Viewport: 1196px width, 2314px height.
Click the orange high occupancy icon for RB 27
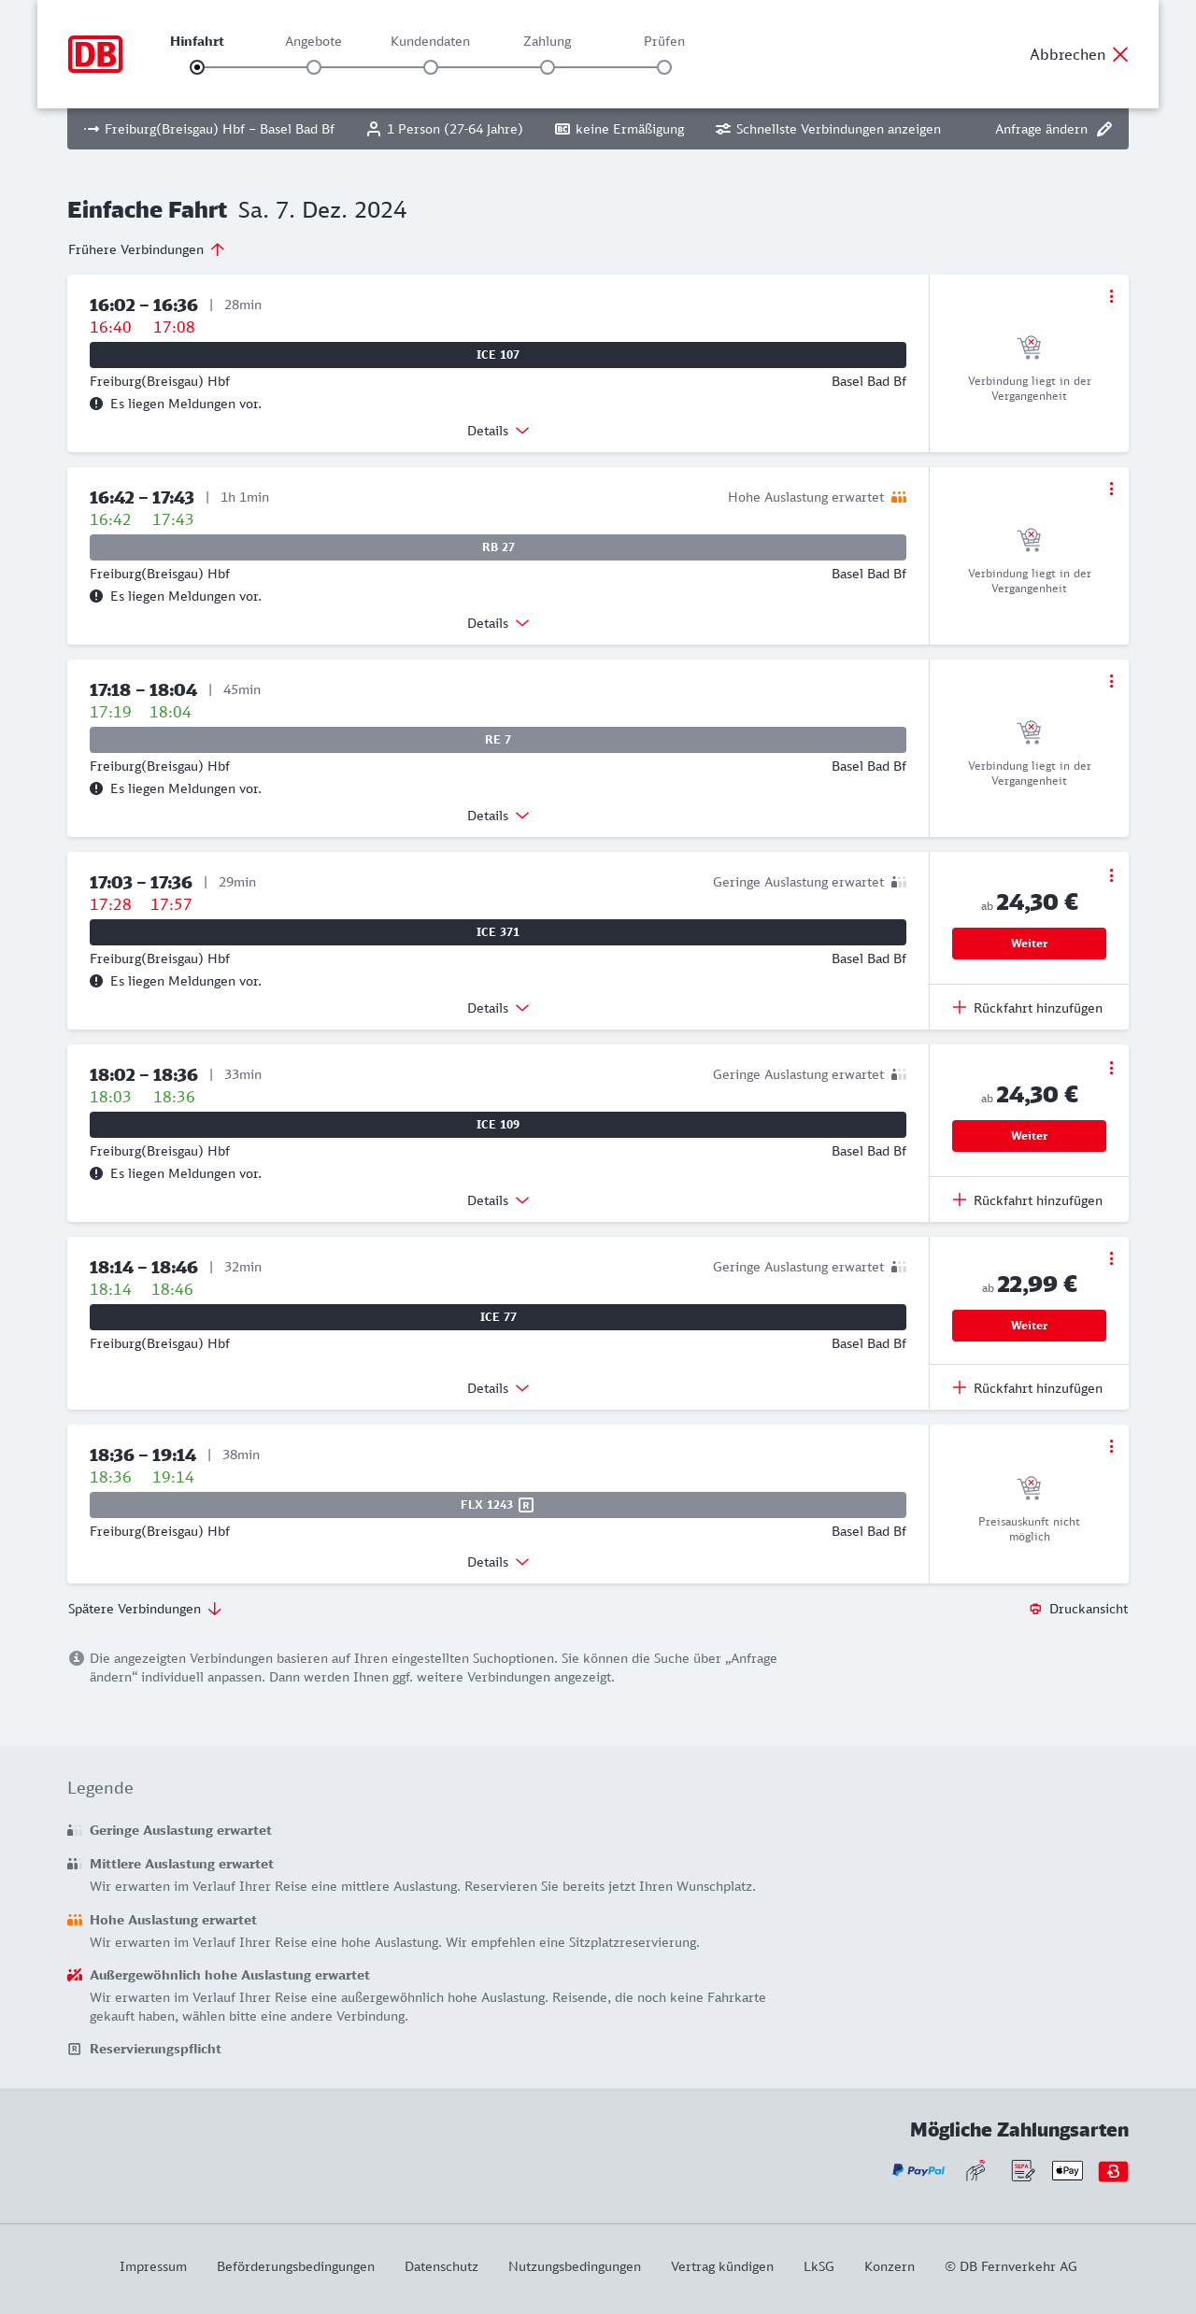coord(899,497)
